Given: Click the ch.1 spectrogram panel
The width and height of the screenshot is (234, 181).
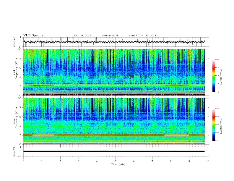Looking at the screenshot, I should [114, 72].
